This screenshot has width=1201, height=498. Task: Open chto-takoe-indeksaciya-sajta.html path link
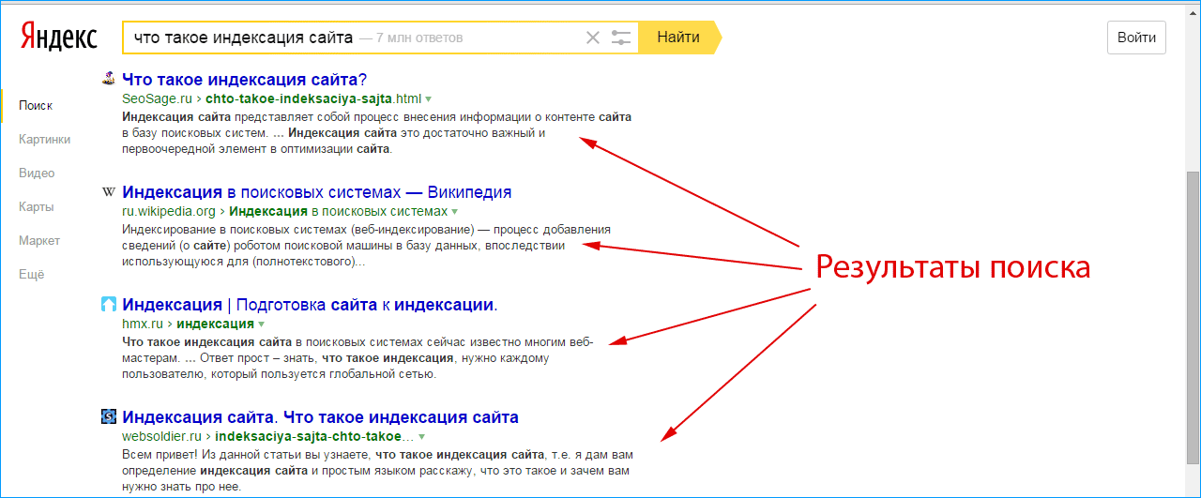point(313,98)
